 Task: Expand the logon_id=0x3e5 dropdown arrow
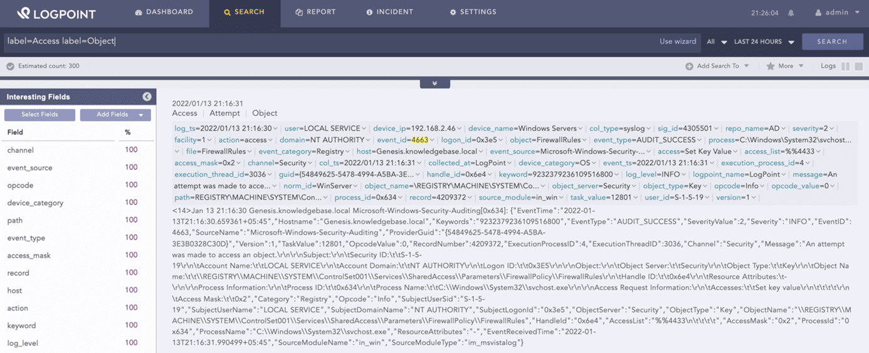coord(501,140)
